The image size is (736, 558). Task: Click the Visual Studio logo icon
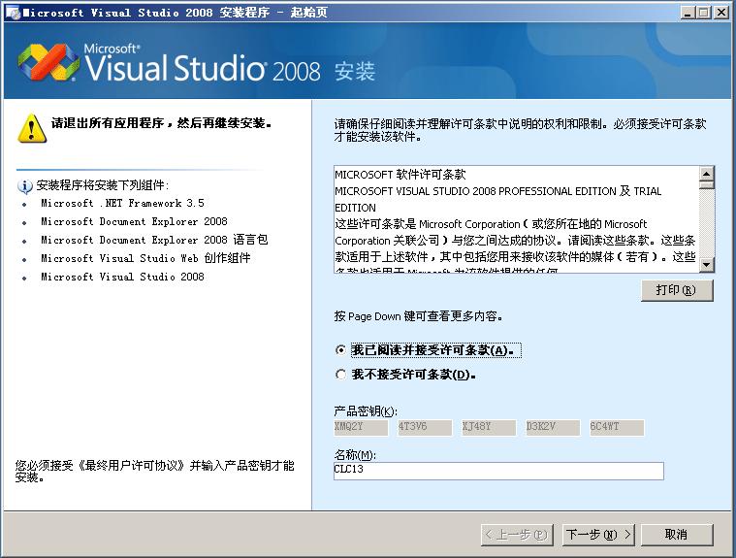[48, 62]
